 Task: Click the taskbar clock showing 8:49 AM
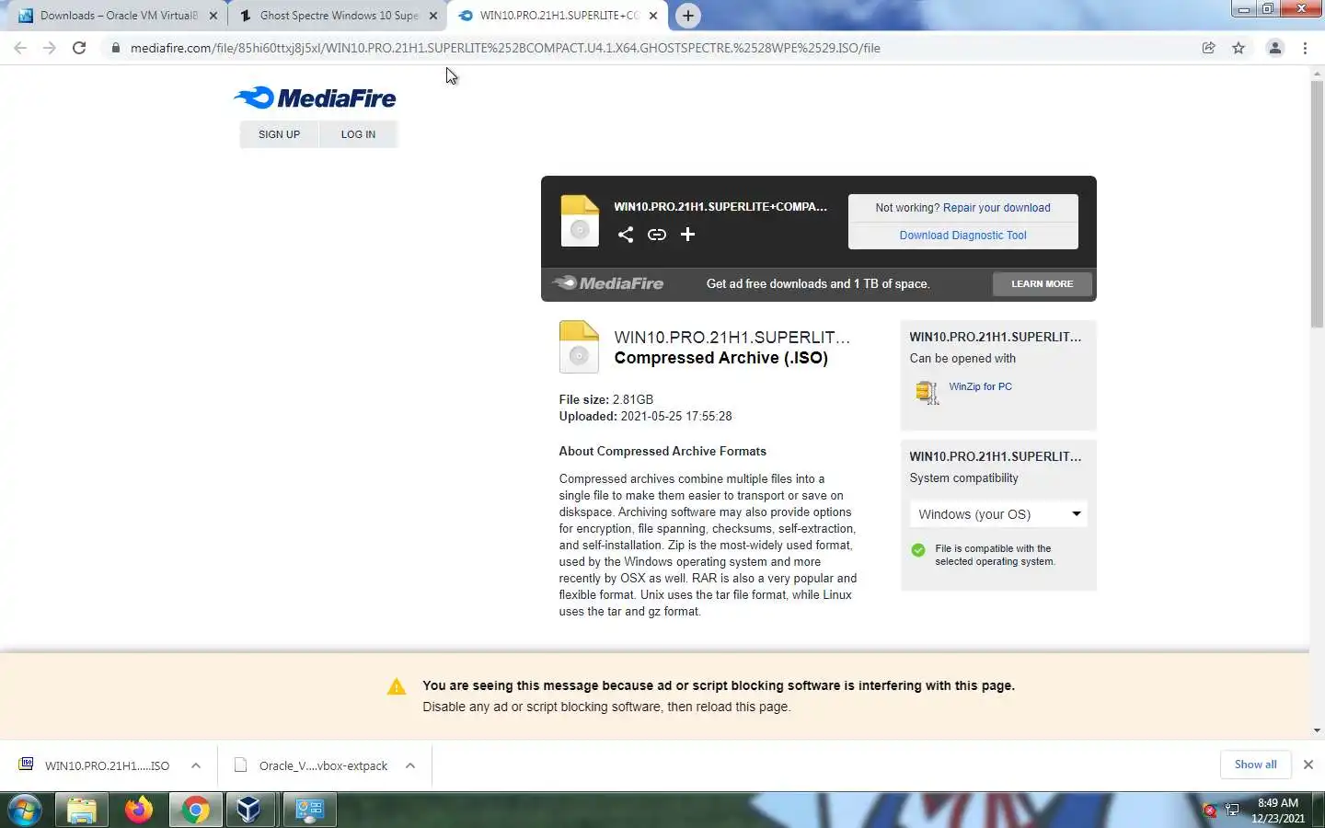(x=1278, y=810)
